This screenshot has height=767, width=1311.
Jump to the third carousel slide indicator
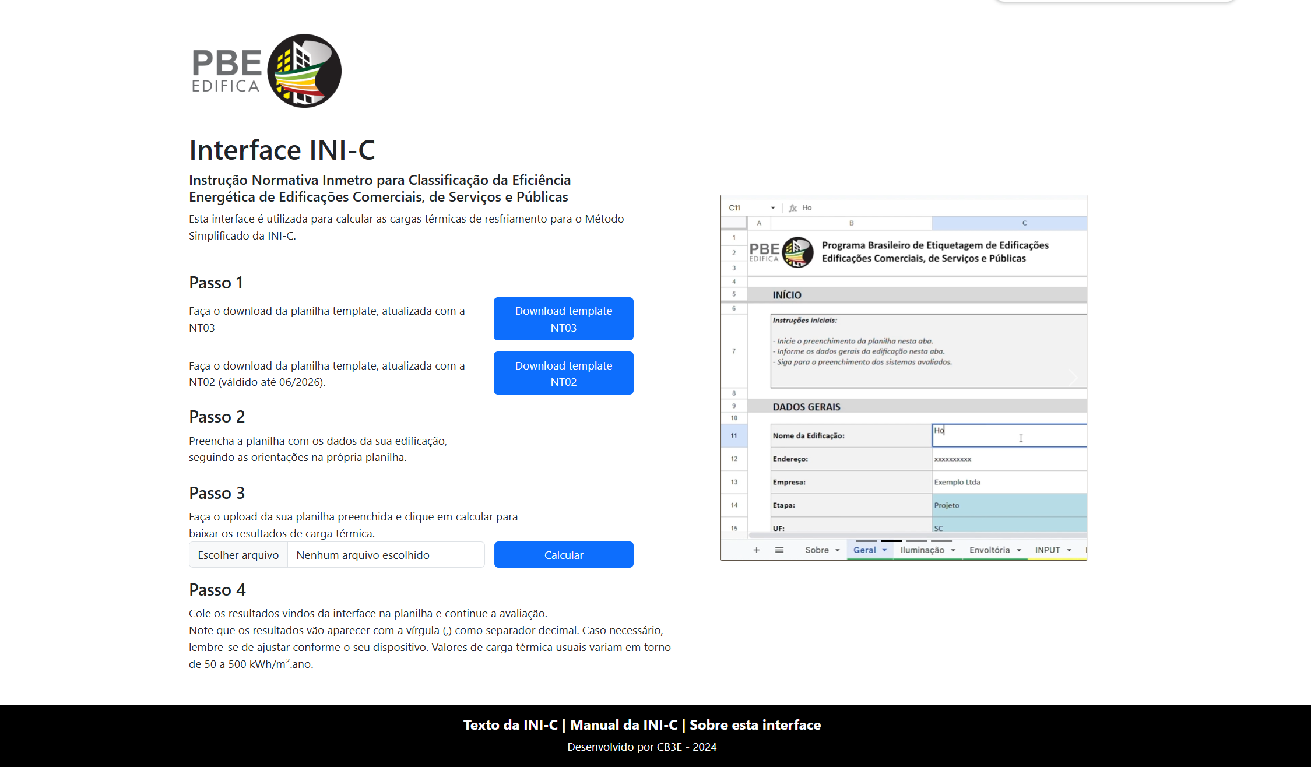coord(916,541)
